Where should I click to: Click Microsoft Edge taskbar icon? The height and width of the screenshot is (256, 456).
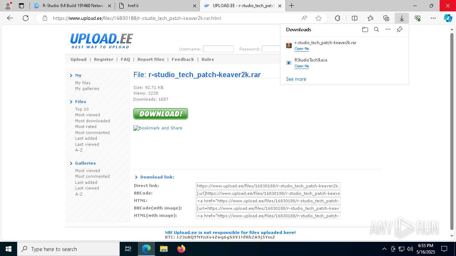point(146,249)
